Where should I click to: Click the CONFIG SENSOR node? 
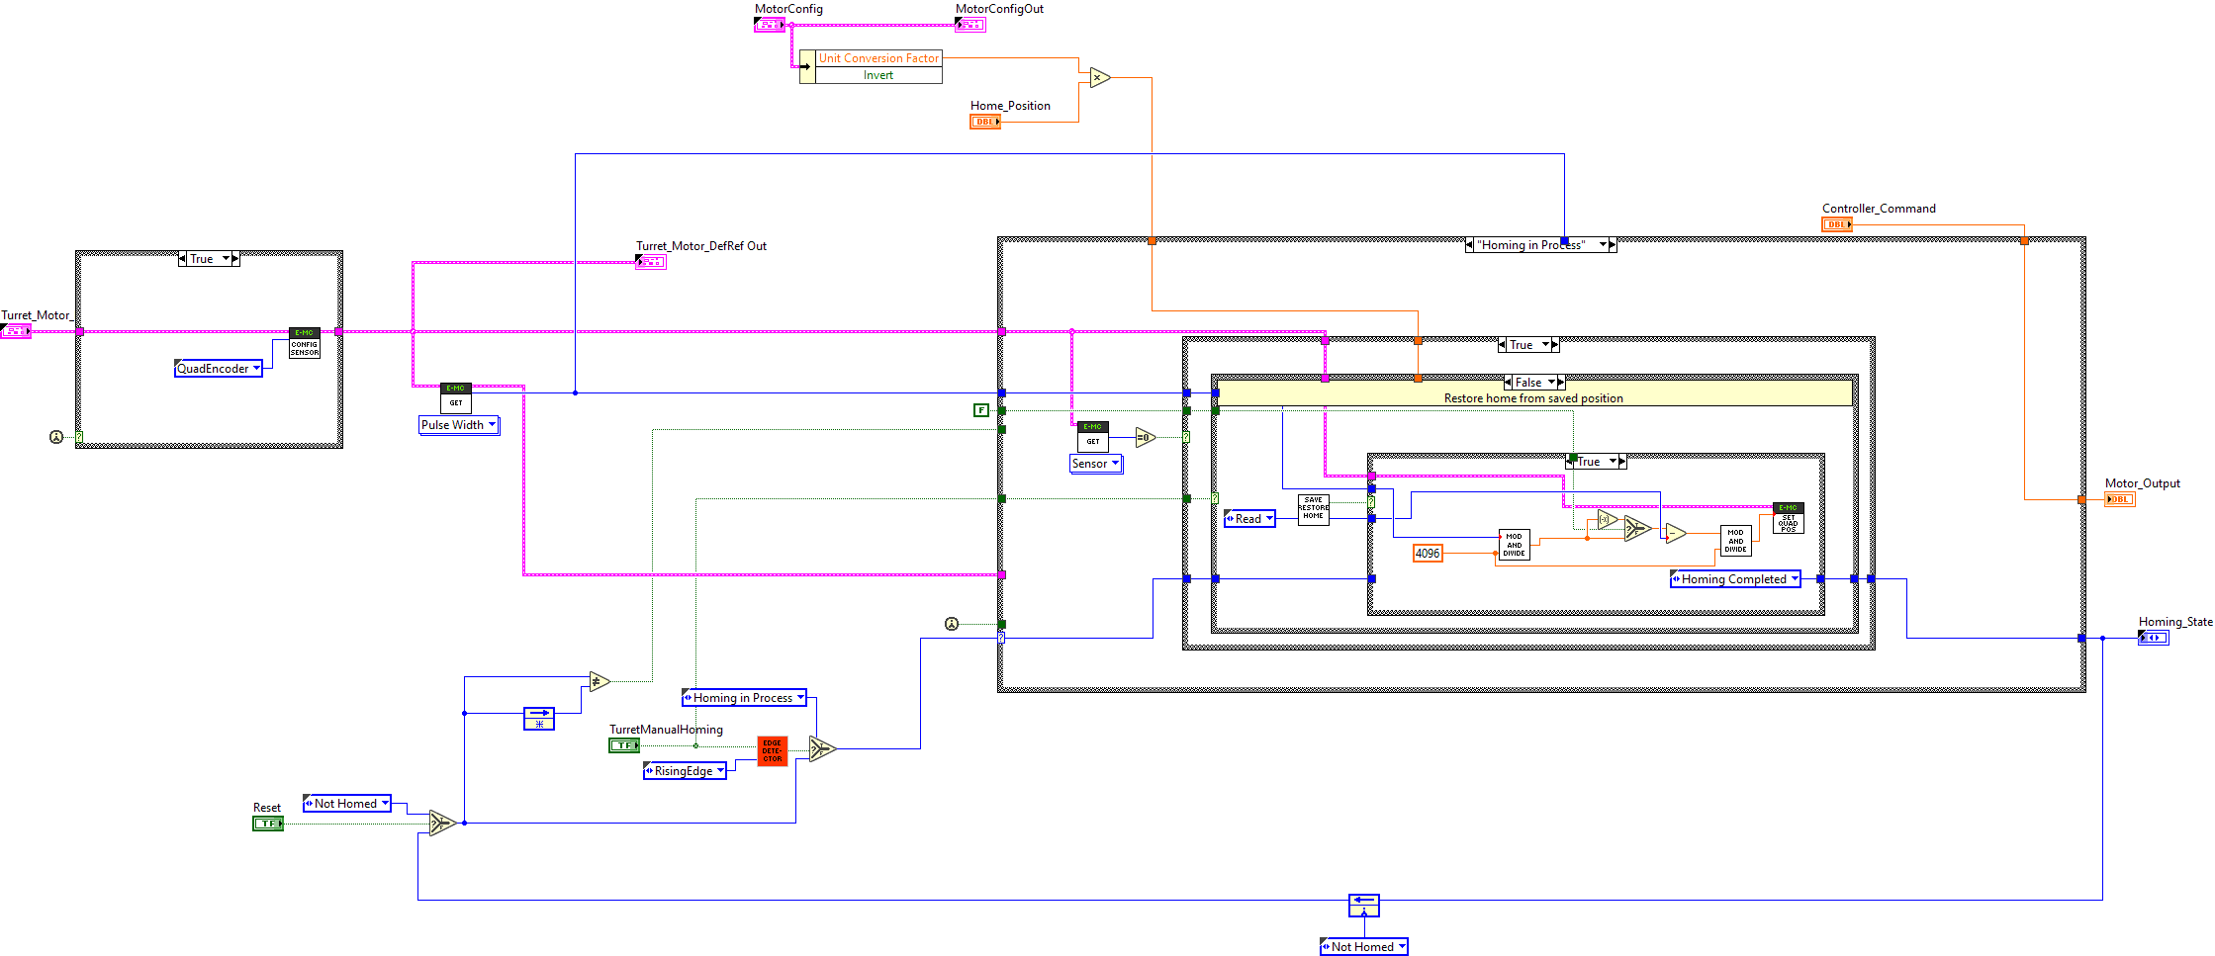coord(304,344)
